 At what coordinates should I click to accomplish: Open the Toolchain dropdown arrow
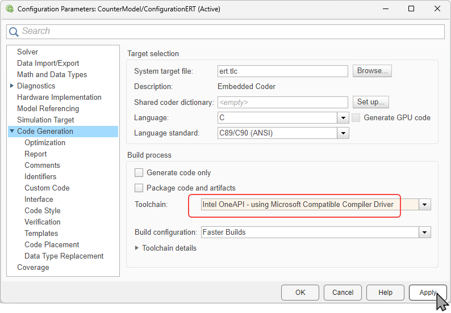click(x=425, y=205)
